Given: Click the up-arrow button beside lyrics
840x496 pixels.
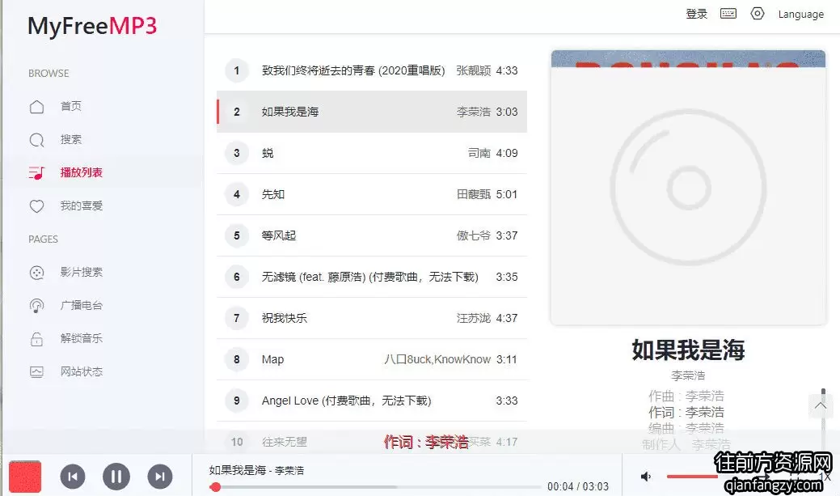Looking at the screenshot, I should 821,406.
